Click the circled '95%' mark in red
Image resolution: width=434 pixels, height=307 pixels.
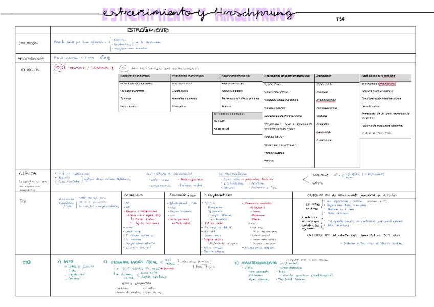pyautogui.click(x=59, y=67)
